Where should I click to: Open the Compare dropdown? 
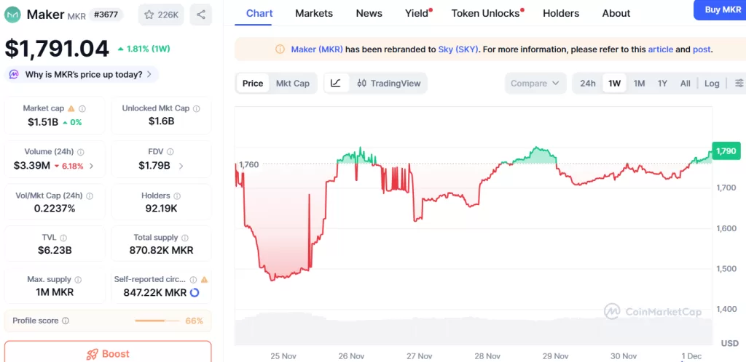[x=535, y=84]
